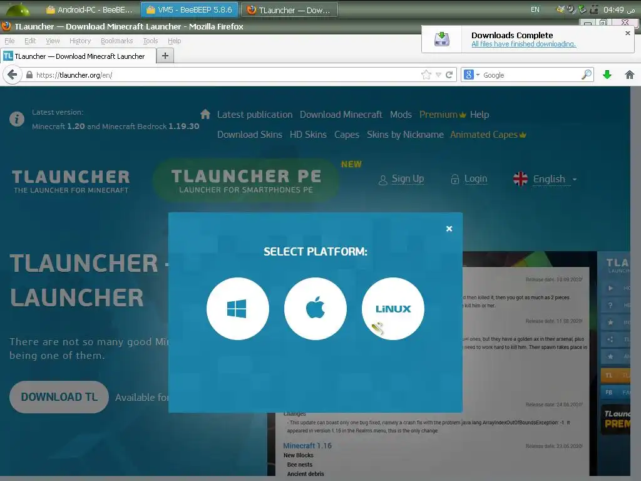Click the site home icon in navigation
Screen dimensions: 641x481
tap(205, 114)
